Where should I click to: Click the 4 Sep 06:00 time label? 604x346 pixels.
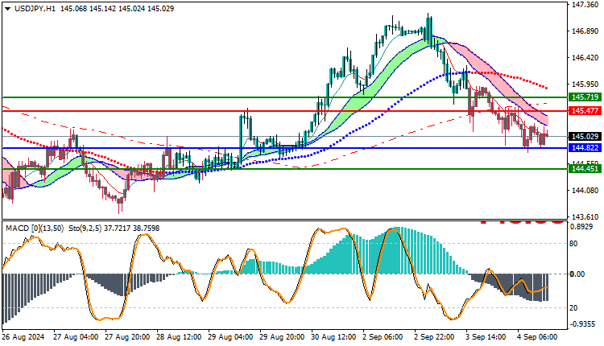[537, 337]
